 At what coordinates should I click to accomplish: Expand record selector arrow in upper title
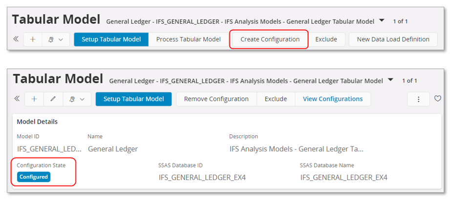click(x=382, y=21)
